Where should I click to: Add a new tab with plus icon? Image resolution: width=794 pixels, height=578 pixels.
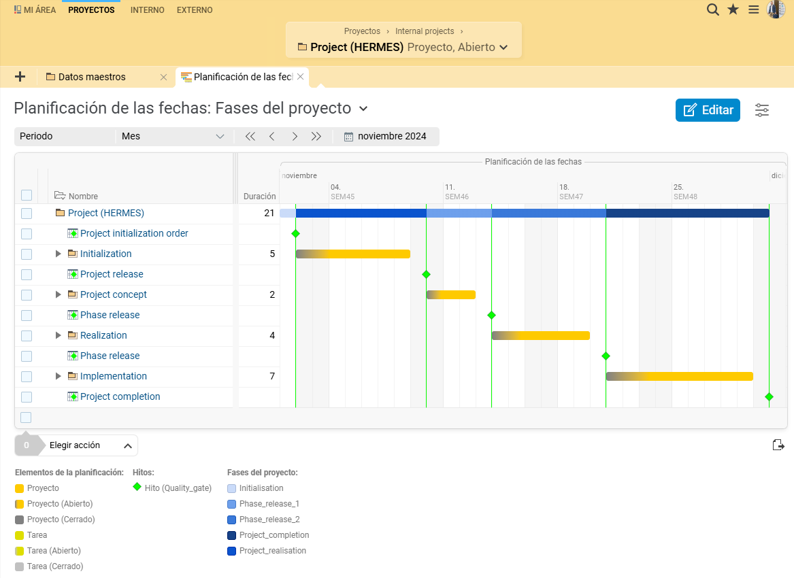click(20, 76)
